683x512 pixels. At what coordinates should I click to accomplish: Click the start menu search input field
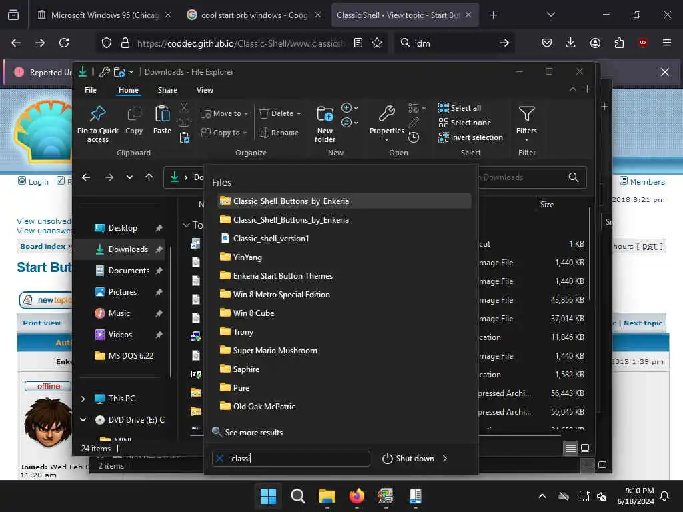pos(291,459)
